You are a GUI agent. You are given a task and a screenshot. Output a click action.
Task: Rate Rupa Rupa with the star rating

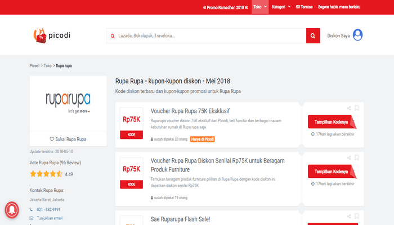[46, 174]
